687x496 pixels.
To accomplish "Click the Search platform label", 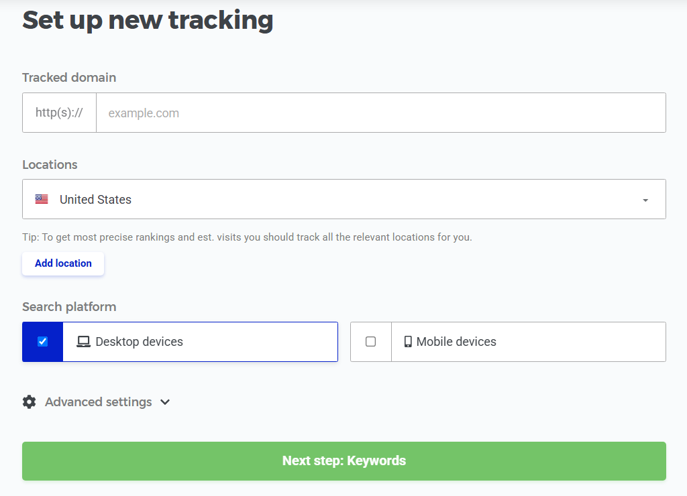I will [69, 307].
